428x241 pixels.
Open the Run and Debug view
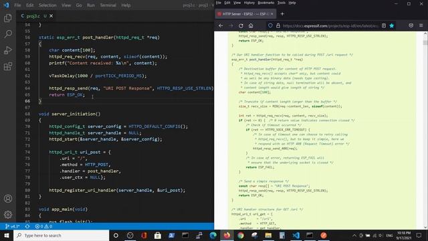pos(8,50)
